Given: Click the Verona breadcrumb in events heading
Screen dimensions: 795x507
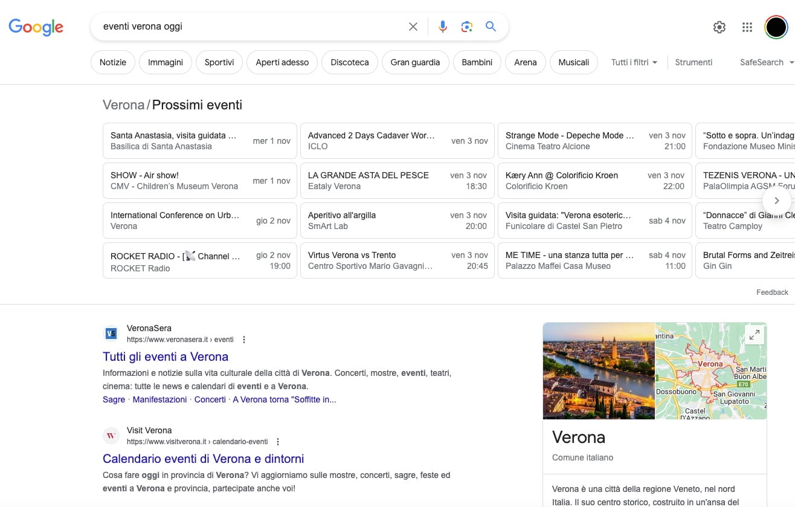Looking at the screenshot, I should tap(123, 105).
